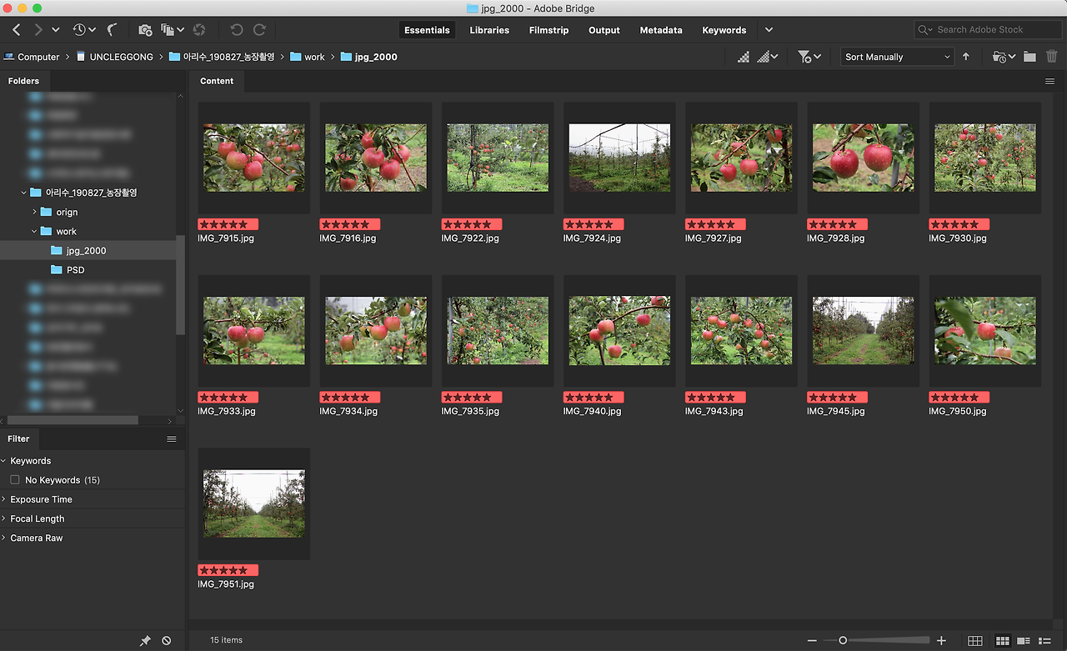Open the recent folders icon menu

point(1004,57)
